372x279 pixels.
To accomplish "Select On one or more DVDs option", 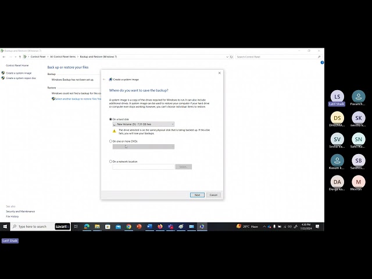I will click(x=110, y=141).
